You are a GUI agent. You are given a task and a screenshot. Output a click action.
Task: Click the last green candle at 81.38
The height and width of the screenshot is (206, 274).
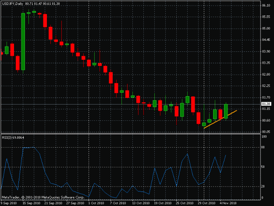226,111
